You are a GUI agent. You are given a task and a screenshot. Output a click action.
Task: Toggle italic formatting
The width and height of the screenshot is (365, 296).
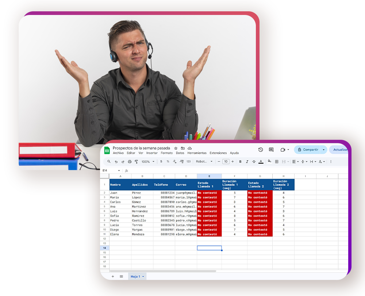click(247, 162)
